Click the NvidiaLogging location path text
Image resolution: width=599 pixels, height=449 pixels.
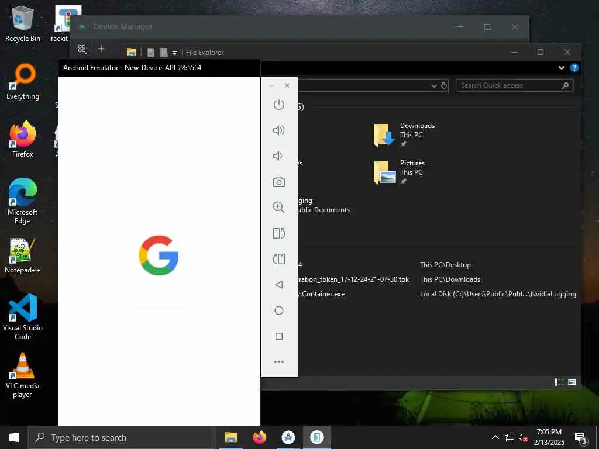point(498,294)
